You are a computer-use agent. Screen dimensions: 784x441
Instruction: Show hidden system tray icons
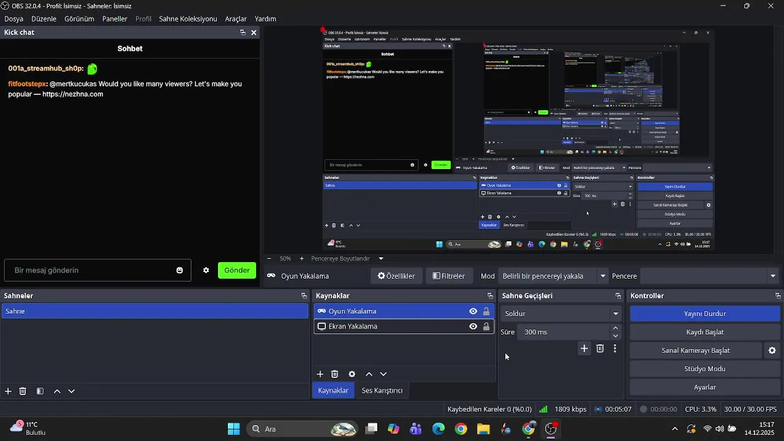point(674,429)
